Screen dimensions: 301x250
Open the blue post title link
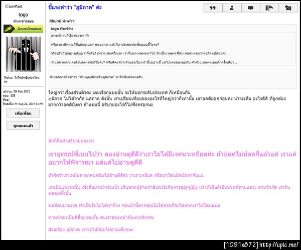coord(75,8)
